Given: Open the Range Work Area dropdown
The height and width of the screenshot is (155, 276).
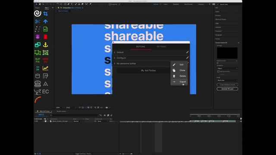Looking at the screenshot, I should 227,81.
